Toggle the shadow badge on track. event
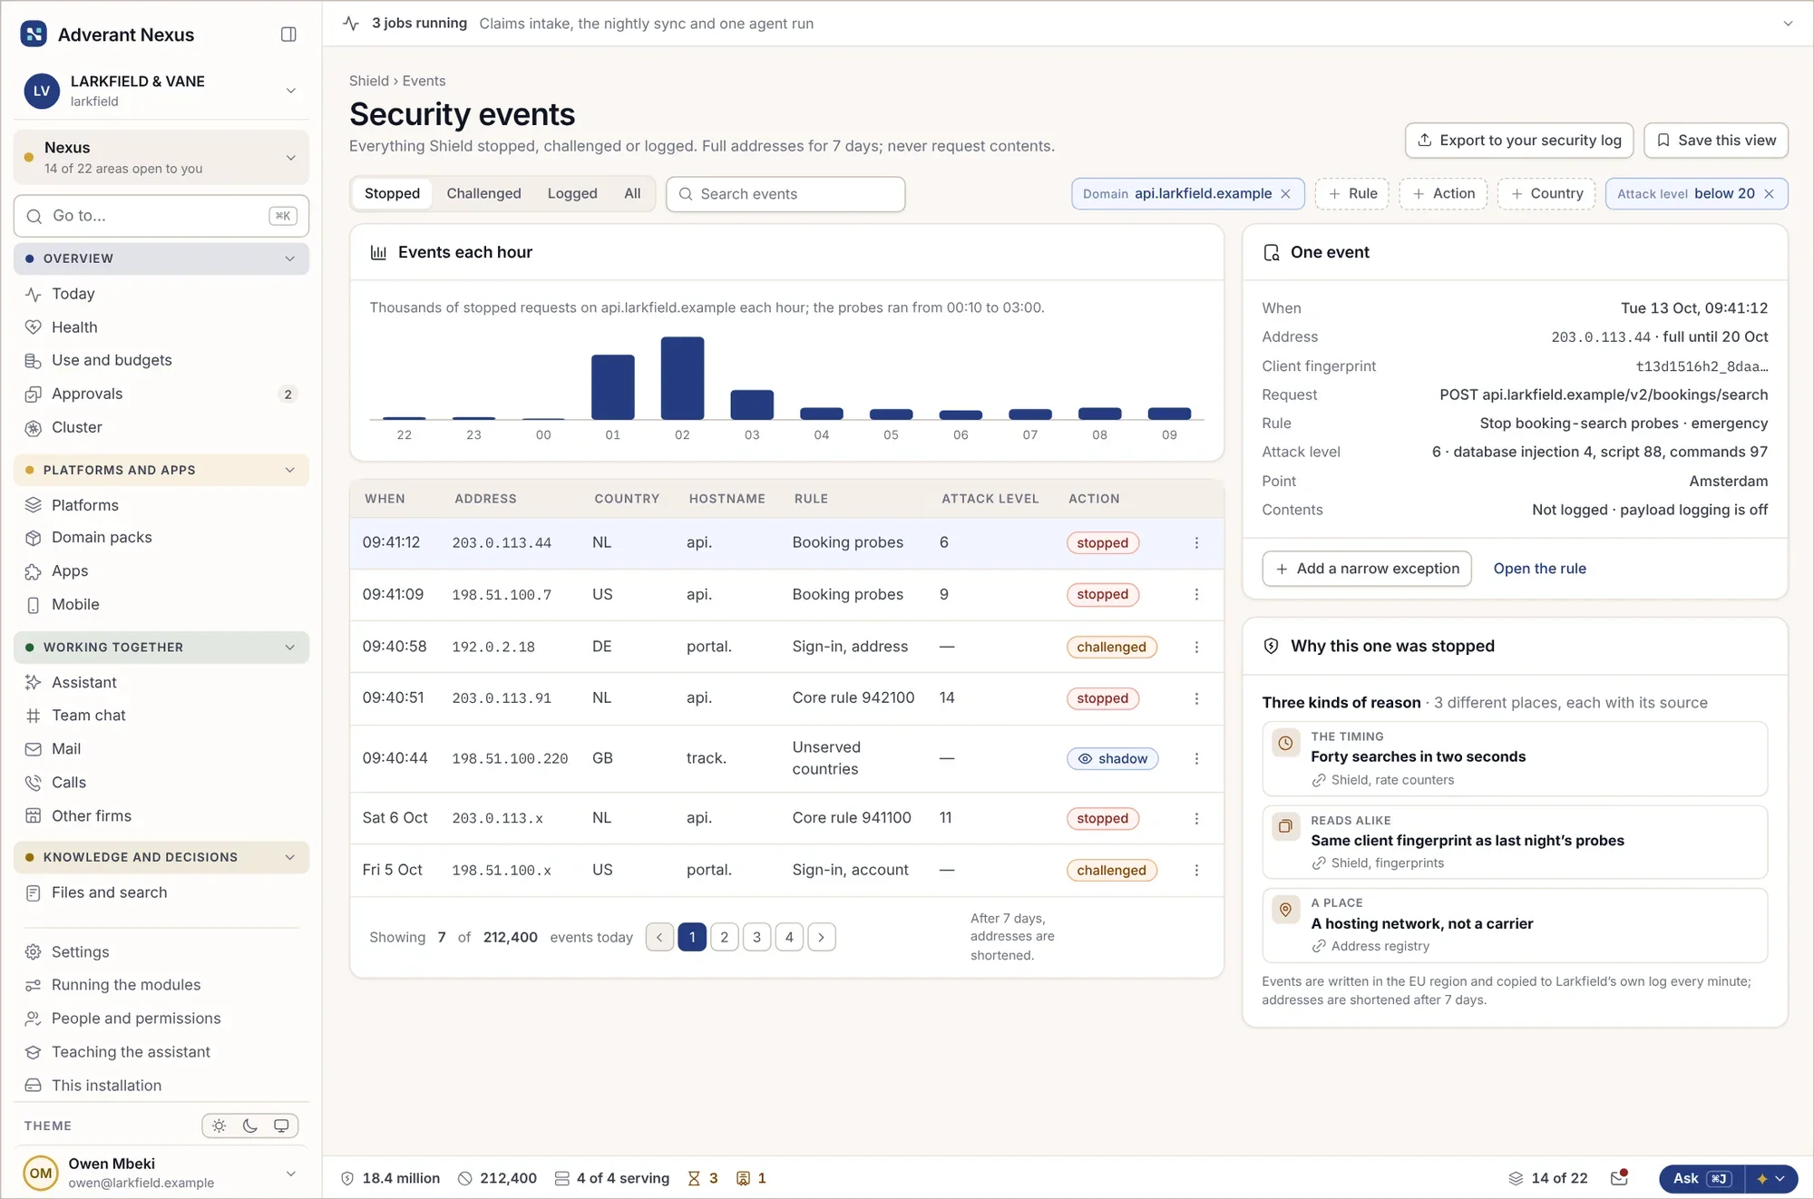Screen dimensions: 1814x1199 click(x=1112, y=759)
